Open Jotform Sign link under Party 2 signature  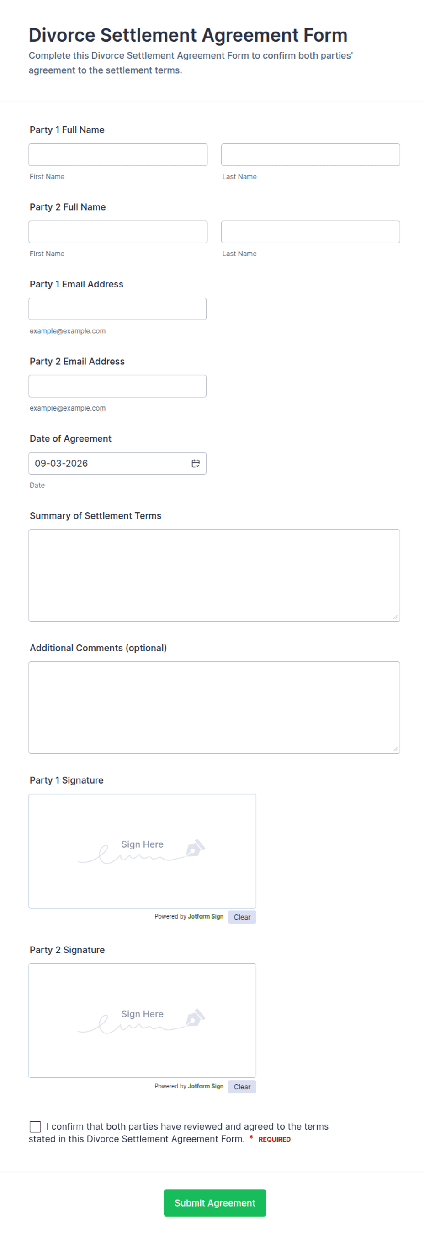point(206,1087)
